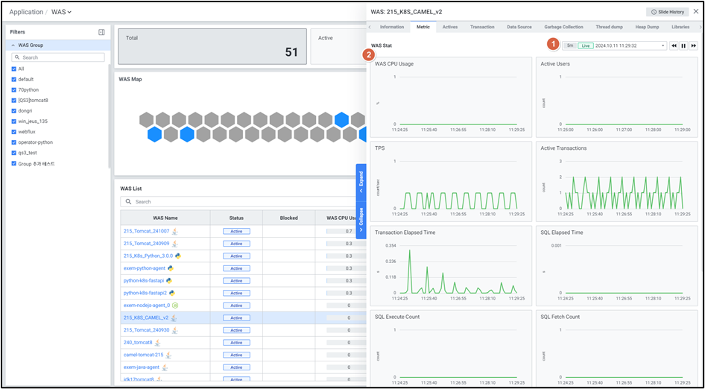Close the WAS detail panel
The image size is (705, 389).
[x=695, y=12]
